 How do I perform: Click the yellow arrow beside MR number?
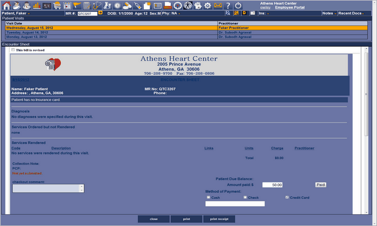tap(100, 13)
